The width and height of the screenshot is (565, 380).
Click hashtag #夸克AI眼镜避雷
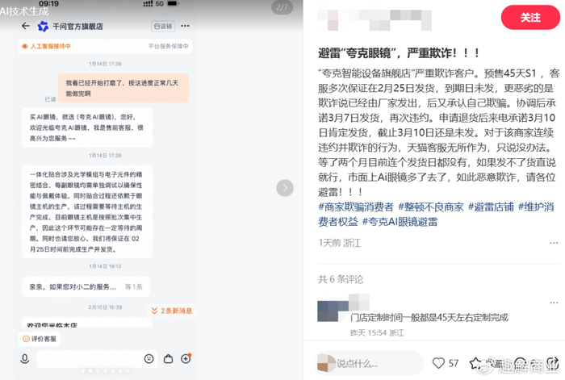point(400,222)
